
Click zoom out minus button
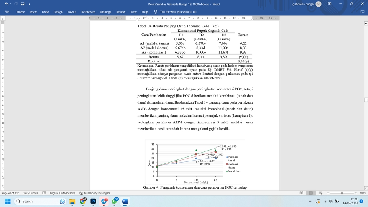pyautogui.click(x=328, y=193)
